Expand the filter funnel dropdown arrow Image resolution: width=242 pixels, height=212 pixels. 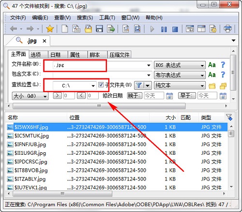point(148,85)
